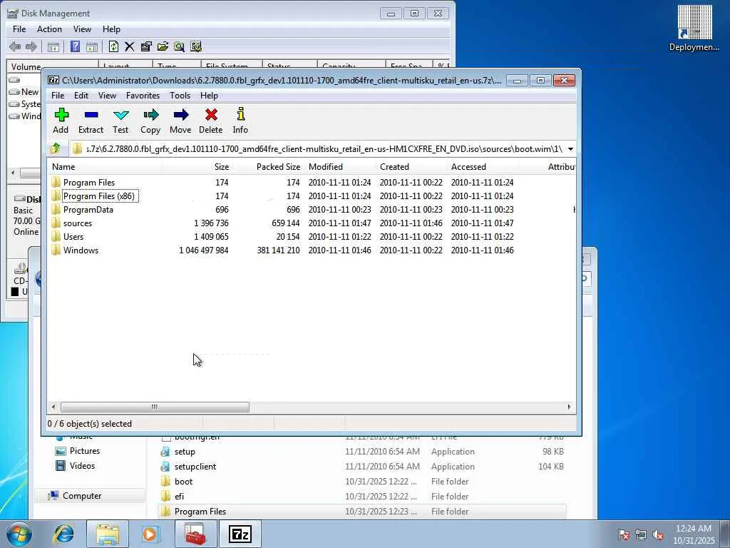Click the Test icon in 7-Zip
Viewport: 730px width, 548px height.
[120, 121]
